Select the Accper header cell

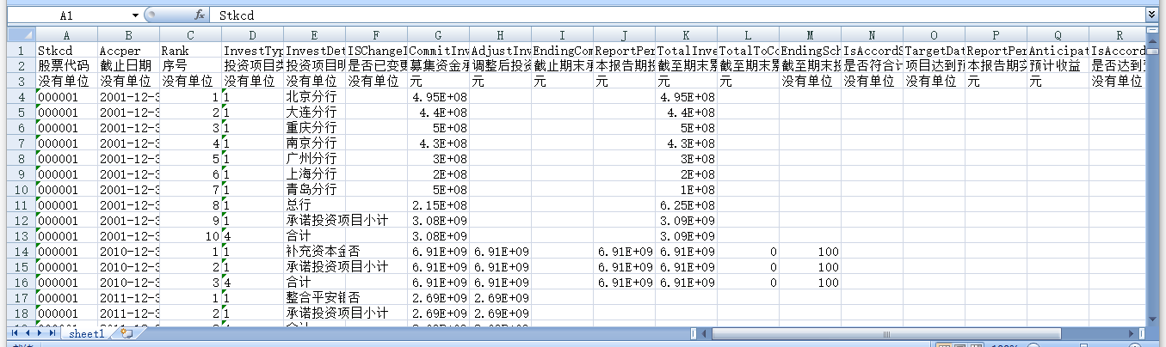point(128,51)
